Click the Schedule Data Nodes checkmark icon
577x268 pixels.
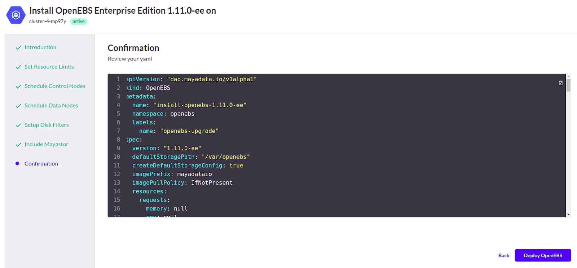(18, 106)
